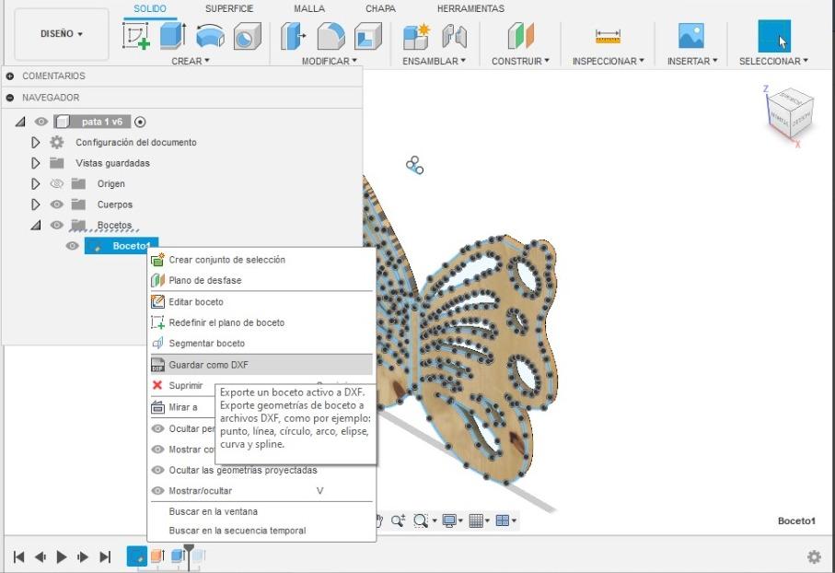
Task: Play the timeline history
Action: pos(62,557)
